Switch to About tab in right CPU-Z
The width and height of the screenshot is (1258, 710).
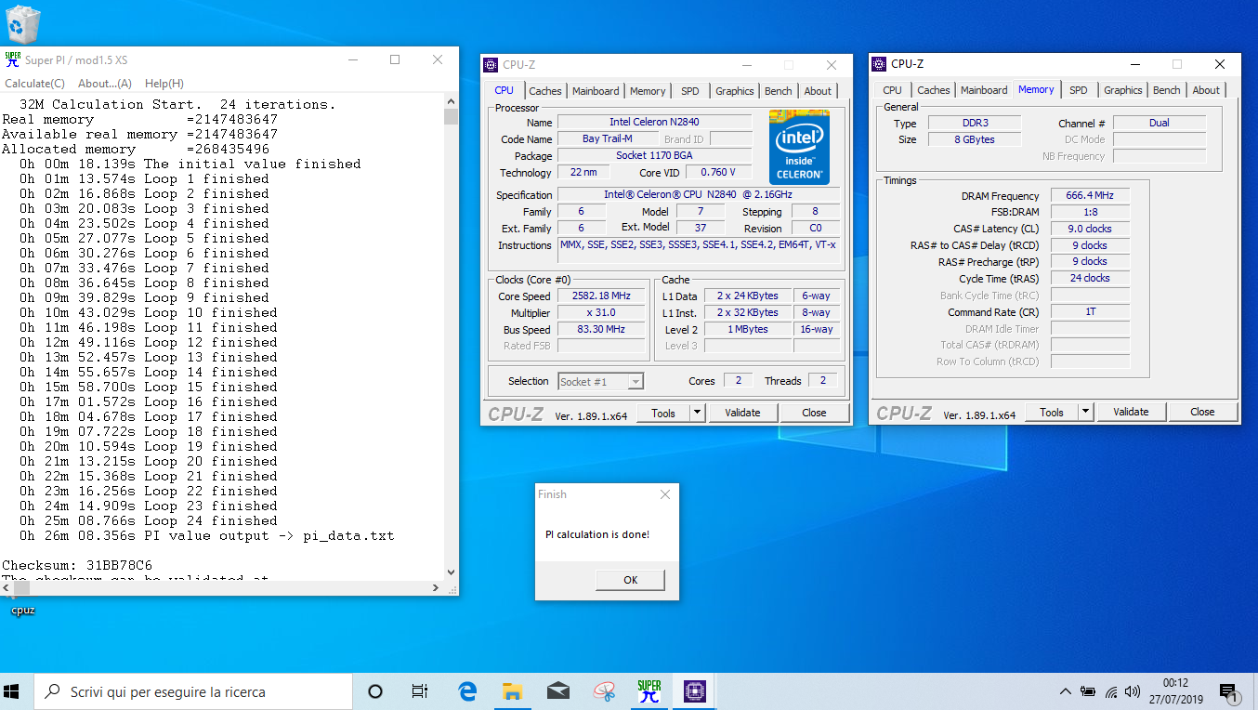coord(1207,90)
